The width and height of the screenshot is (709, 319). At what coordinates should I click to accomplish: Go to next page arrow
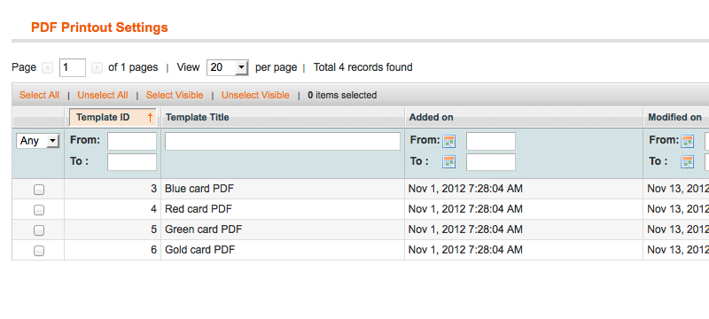[x=97, y=67]
